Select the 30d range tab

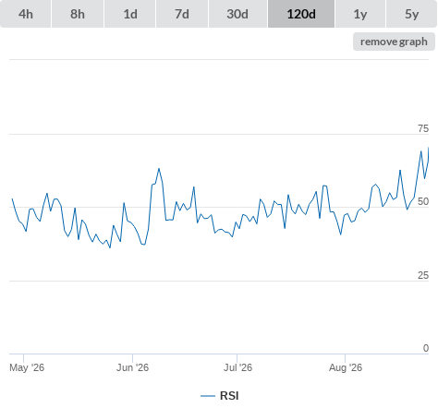click(237, 14)
